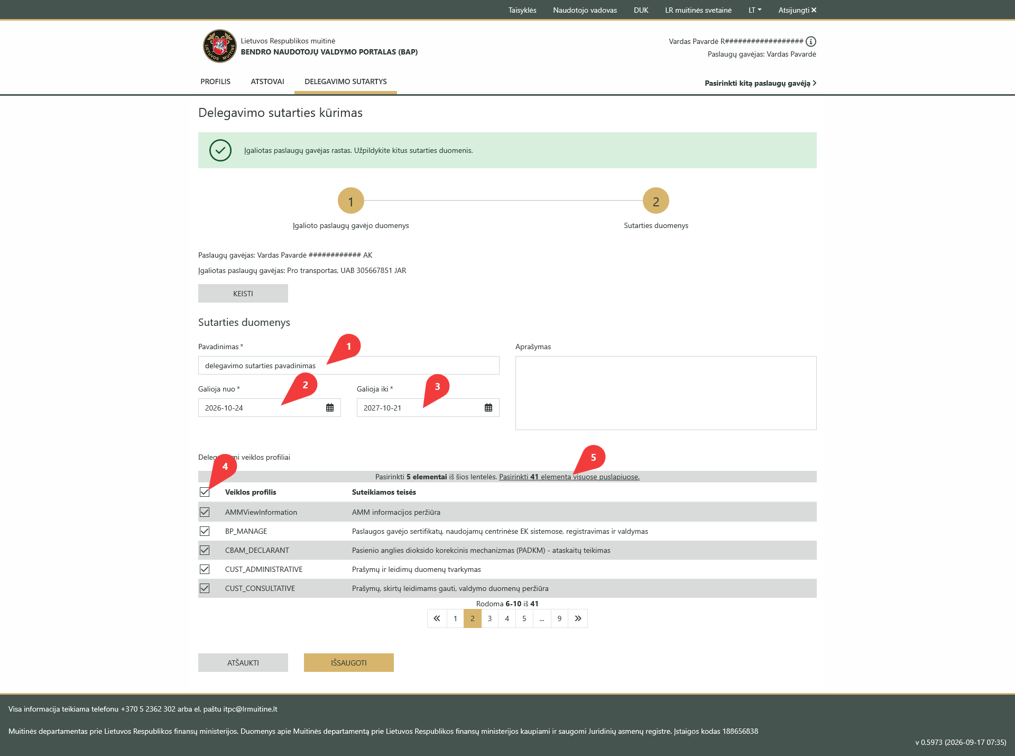Click the Veiklos profilis column header
The width and height of the screenshot is (1015, 756).
[251, 492]
